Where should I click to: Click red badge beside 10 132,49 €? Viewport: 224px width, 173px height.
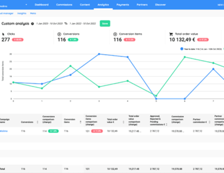pyautogui.click(x=203, y=40)
